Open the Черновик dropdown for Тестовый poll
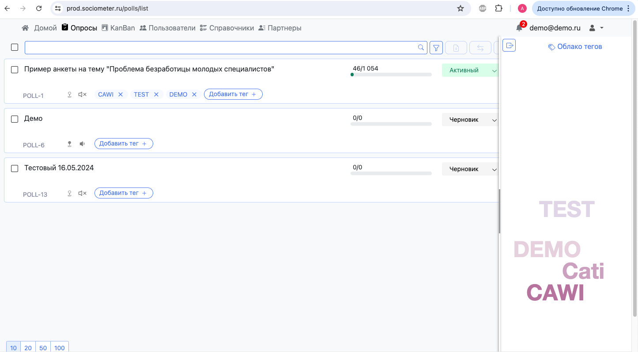This screenshot has height=352, width=638. click(470, 169)
